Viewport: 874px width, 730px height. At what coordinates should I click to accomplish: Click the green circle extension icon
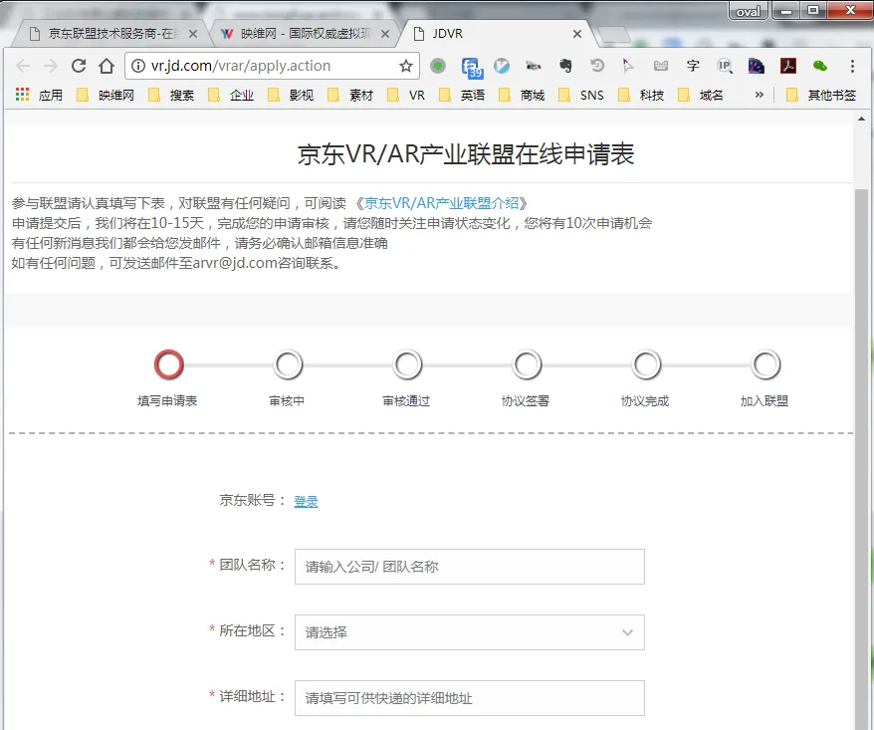438,66
